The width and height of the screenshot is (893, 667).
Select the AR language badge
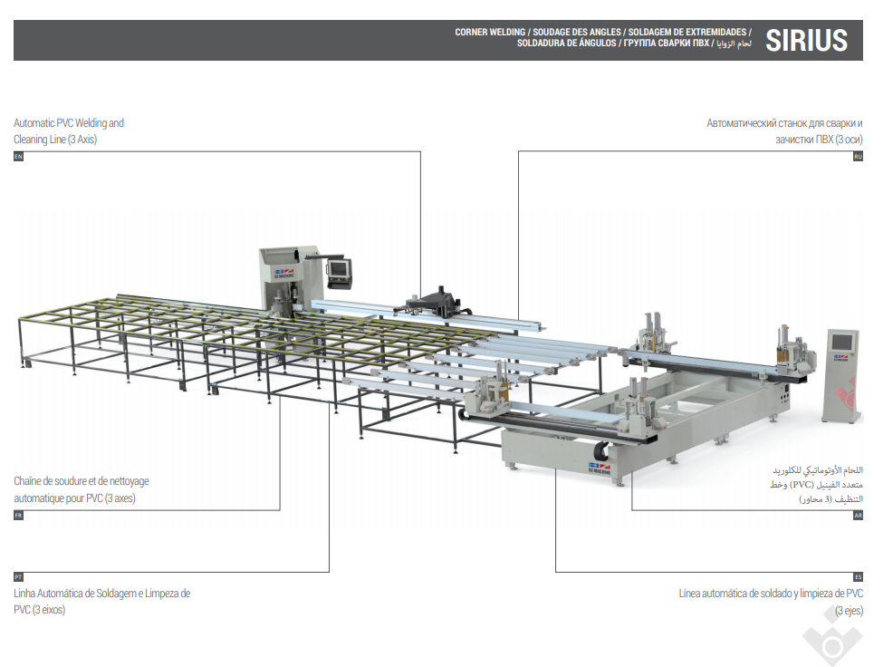click(858, 515)
